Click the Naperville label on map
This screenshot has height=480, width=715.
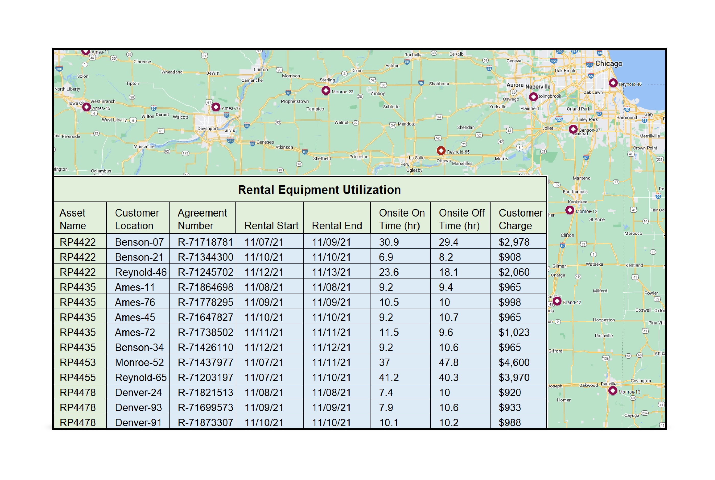click(538, 87)
